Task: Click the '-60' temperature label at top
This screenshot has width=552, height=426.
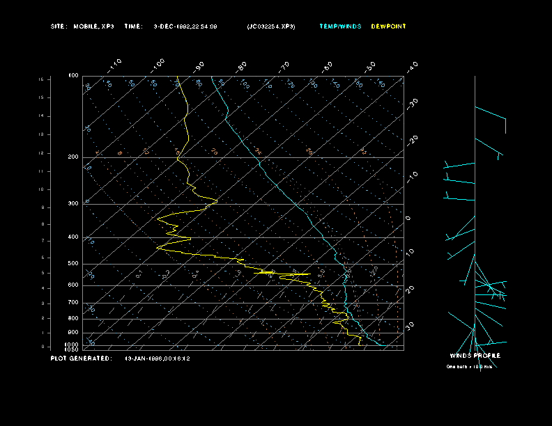Action: pyautogui.click(x=327, y=67)
